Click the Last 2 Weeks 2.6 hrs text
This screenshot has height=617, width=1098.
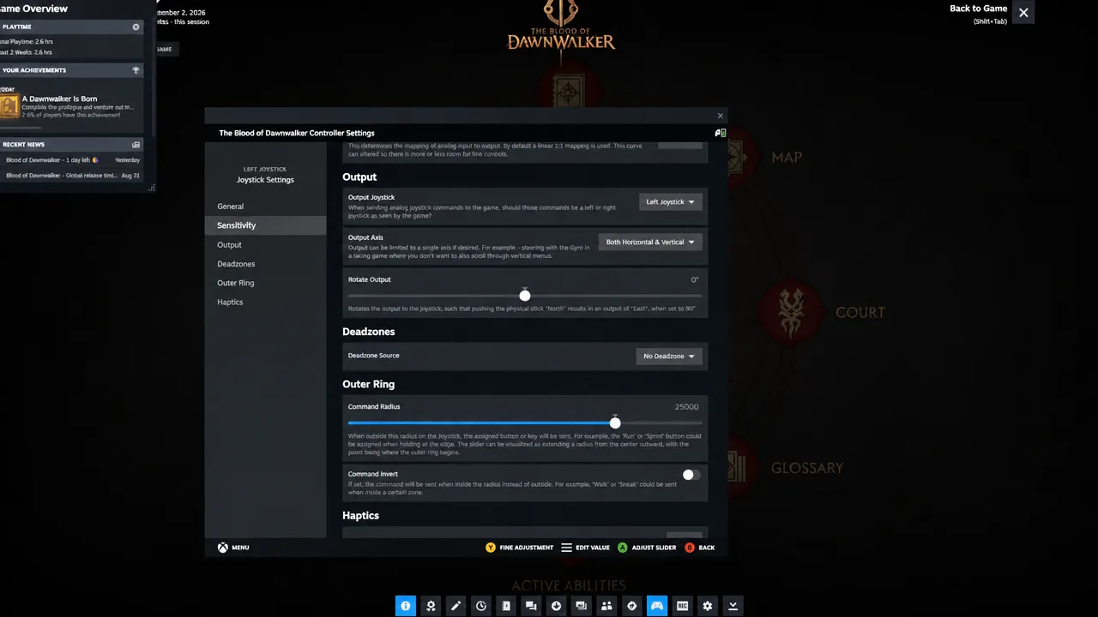(x=27, y=52)
